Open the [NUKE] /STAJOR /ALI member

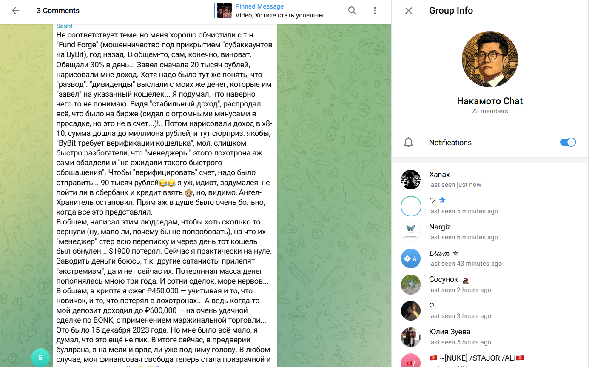490,361
